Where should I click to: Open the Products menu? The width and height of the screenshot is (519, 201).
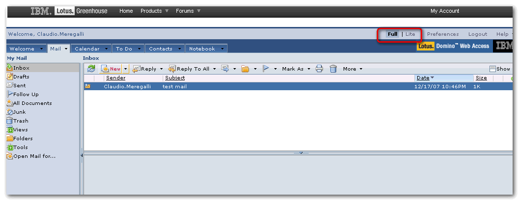pos(155,11)
